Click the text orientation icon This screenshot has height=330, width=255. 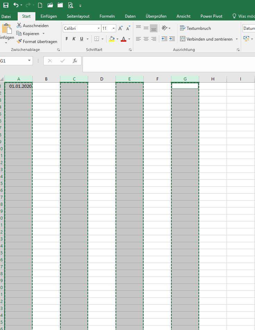pos(164,28)
